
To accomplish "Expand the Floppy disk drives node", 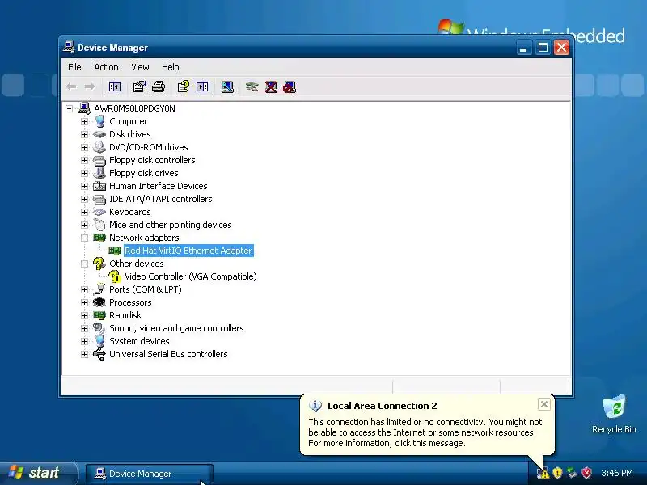I will [x=85, y=173].
